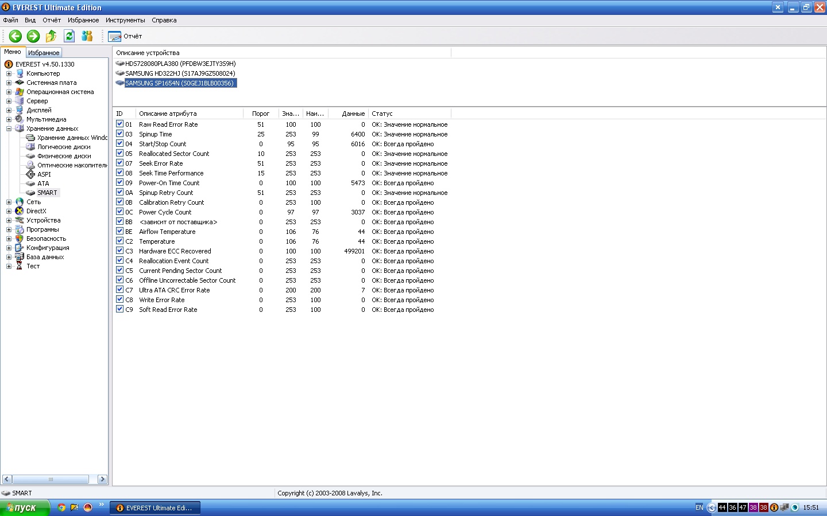This screenshot has width=827, height=516.
Task: Click the green Forward arrow toolbar icon
Action: [33, 36]
